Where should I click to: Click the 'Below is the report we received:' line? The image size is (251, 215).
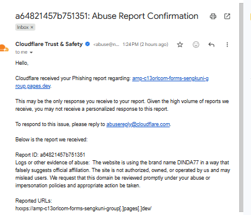51,140
